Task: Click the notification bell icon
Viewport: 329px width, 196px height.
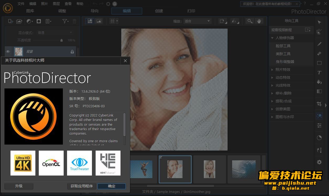Action: 115,4
